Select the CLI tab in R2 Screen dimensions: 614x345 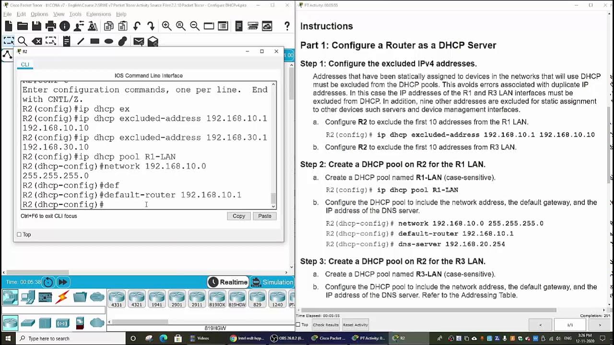pyautogui.click(x=25, y=65)
